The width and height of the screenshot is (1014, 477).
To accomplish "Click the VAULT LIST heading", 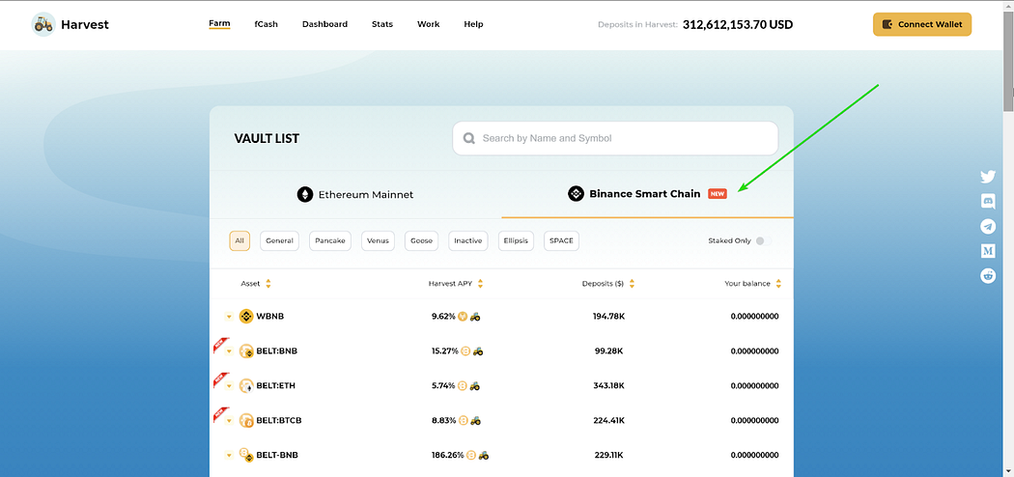I will [x=267, y=138].
